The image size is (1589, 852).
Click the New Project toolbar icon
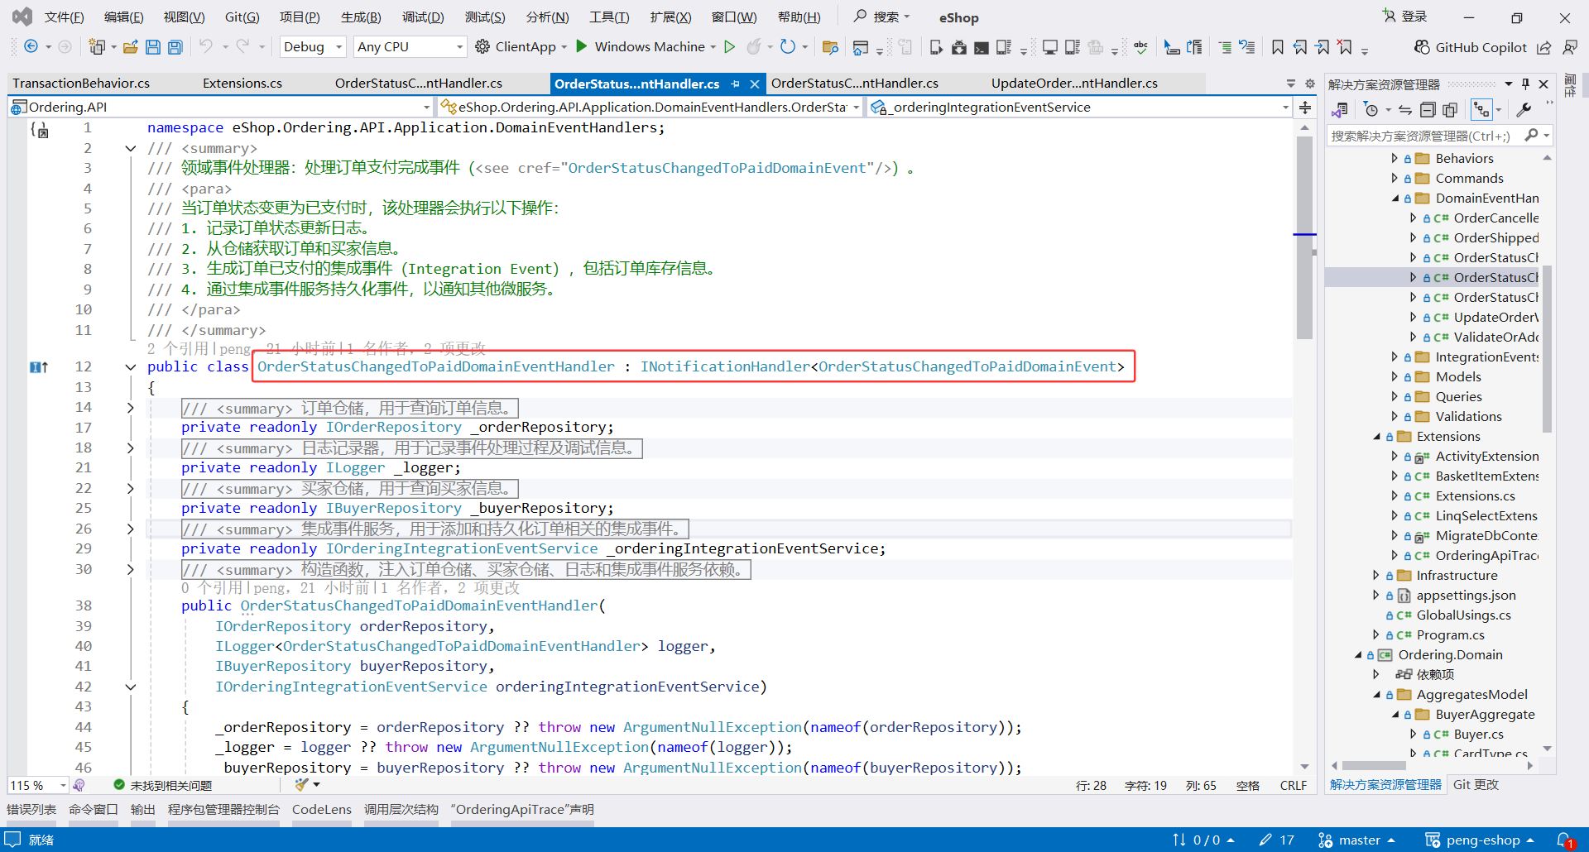tap(97, 47)
